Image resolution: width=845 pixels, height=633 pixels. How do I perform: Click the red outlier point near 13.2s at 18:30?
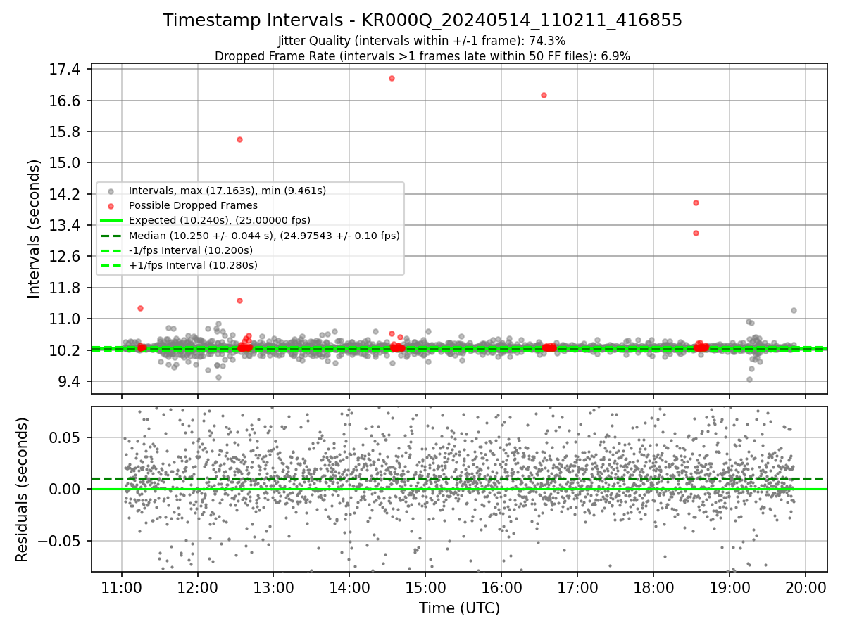[696, 233]
